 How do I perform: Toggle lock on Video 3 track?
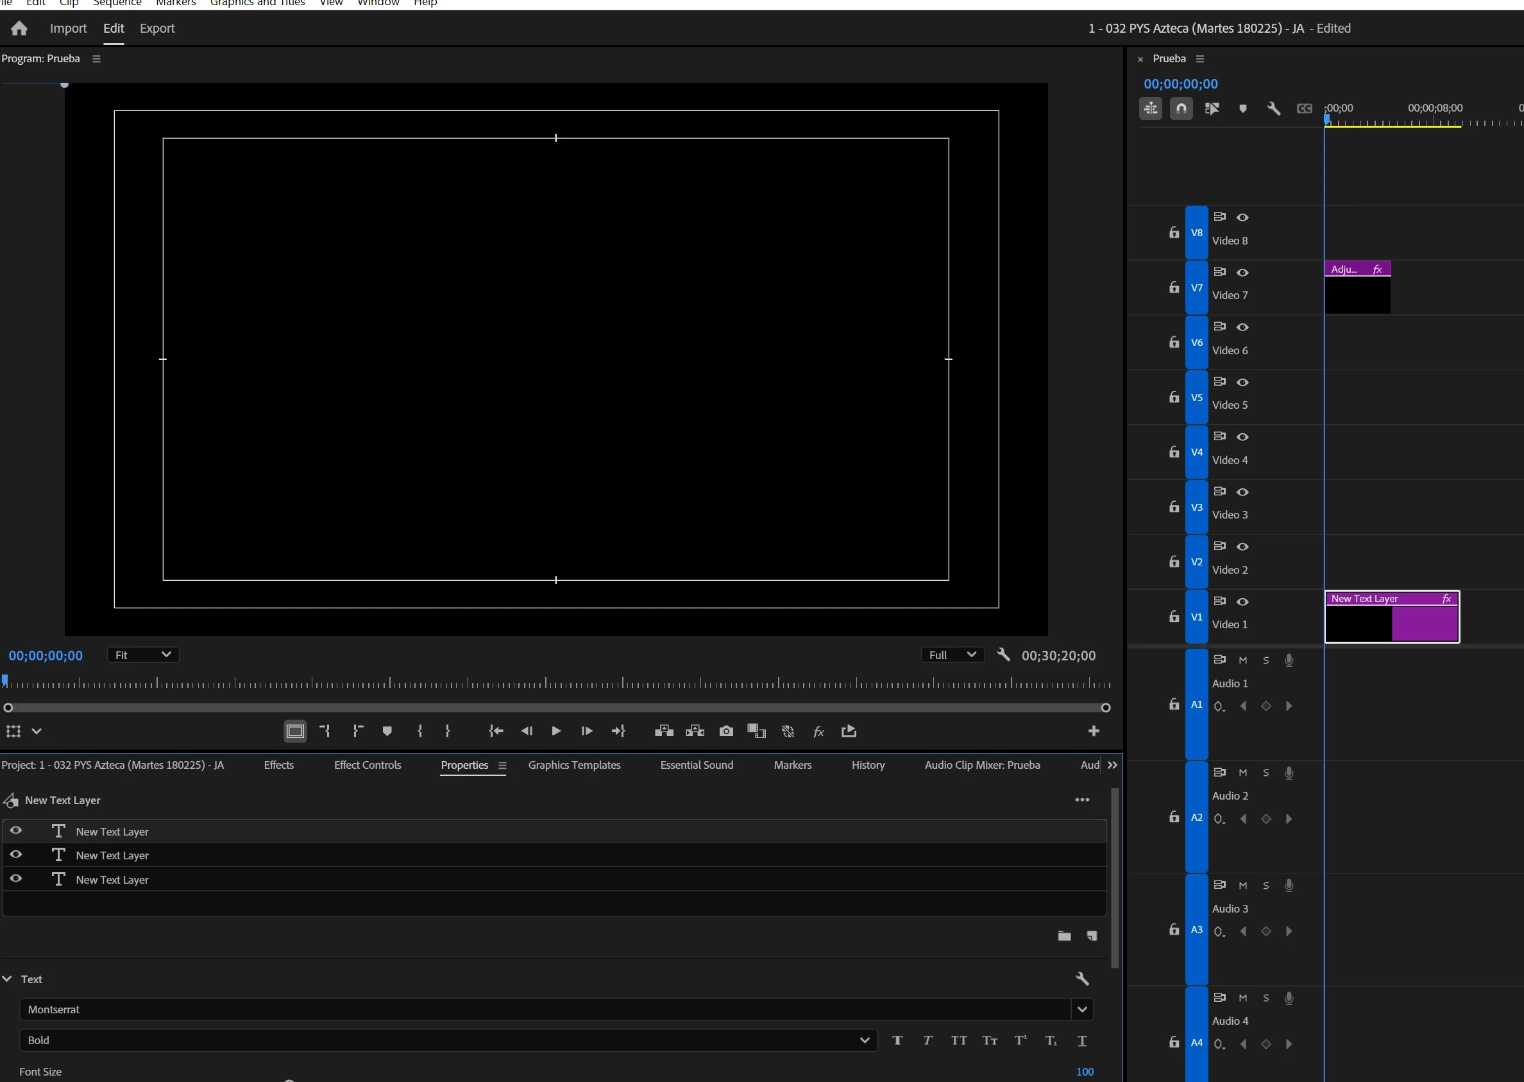pyautogui.click(x=1174, y=507)
